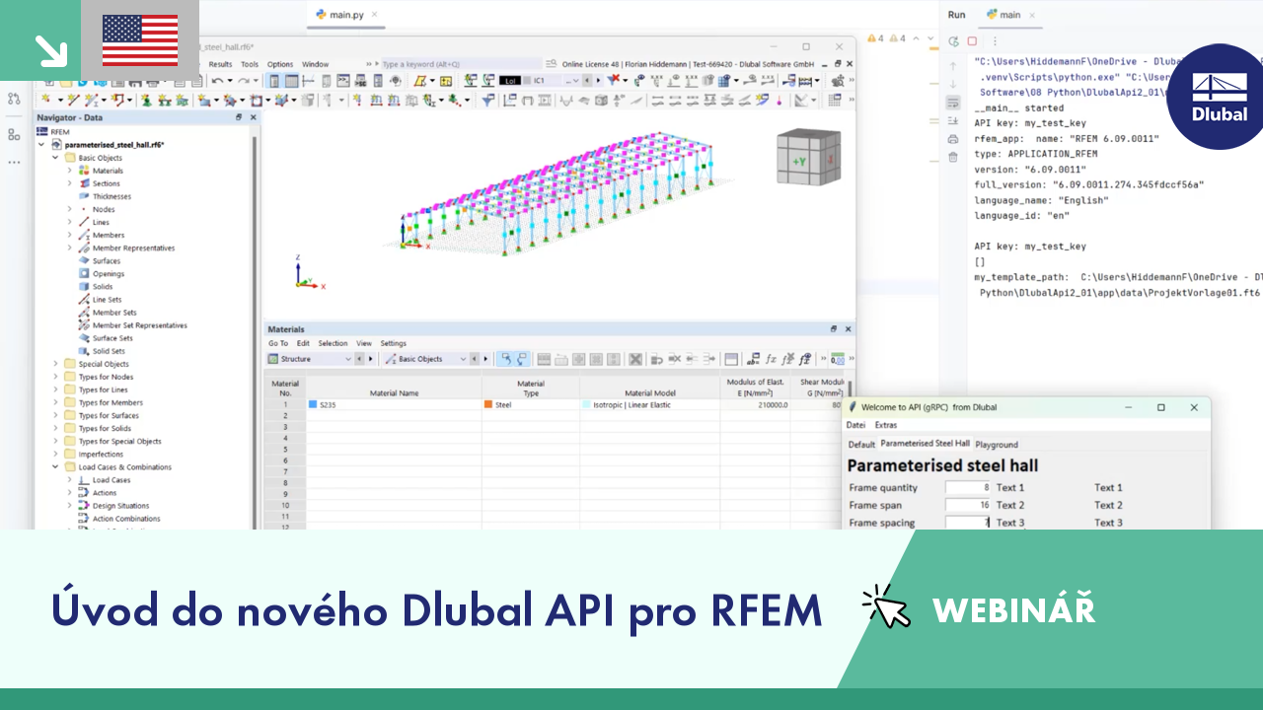Open the Extras menu in the API dialog

tap(885, 425)
